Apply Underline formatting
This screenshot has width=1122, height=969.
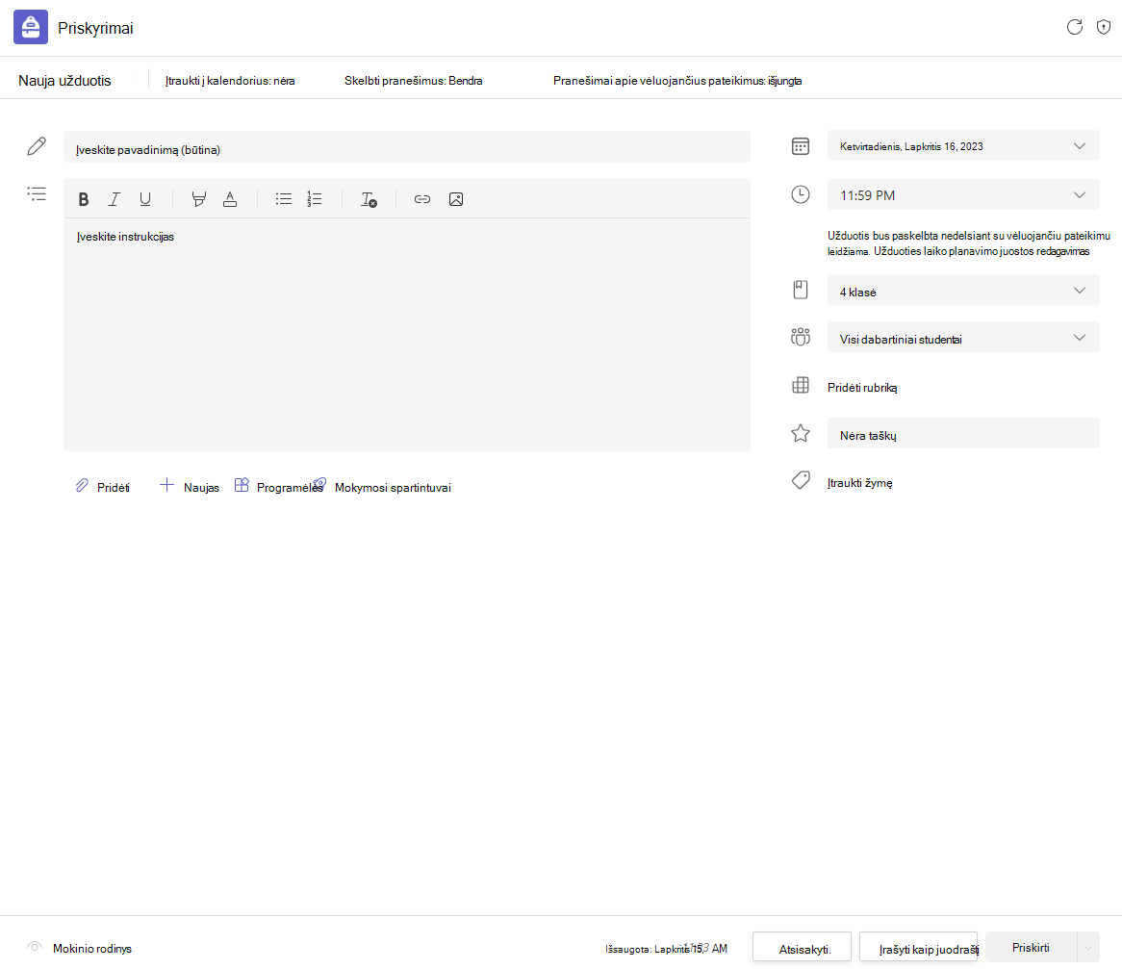tap(145, 199)
